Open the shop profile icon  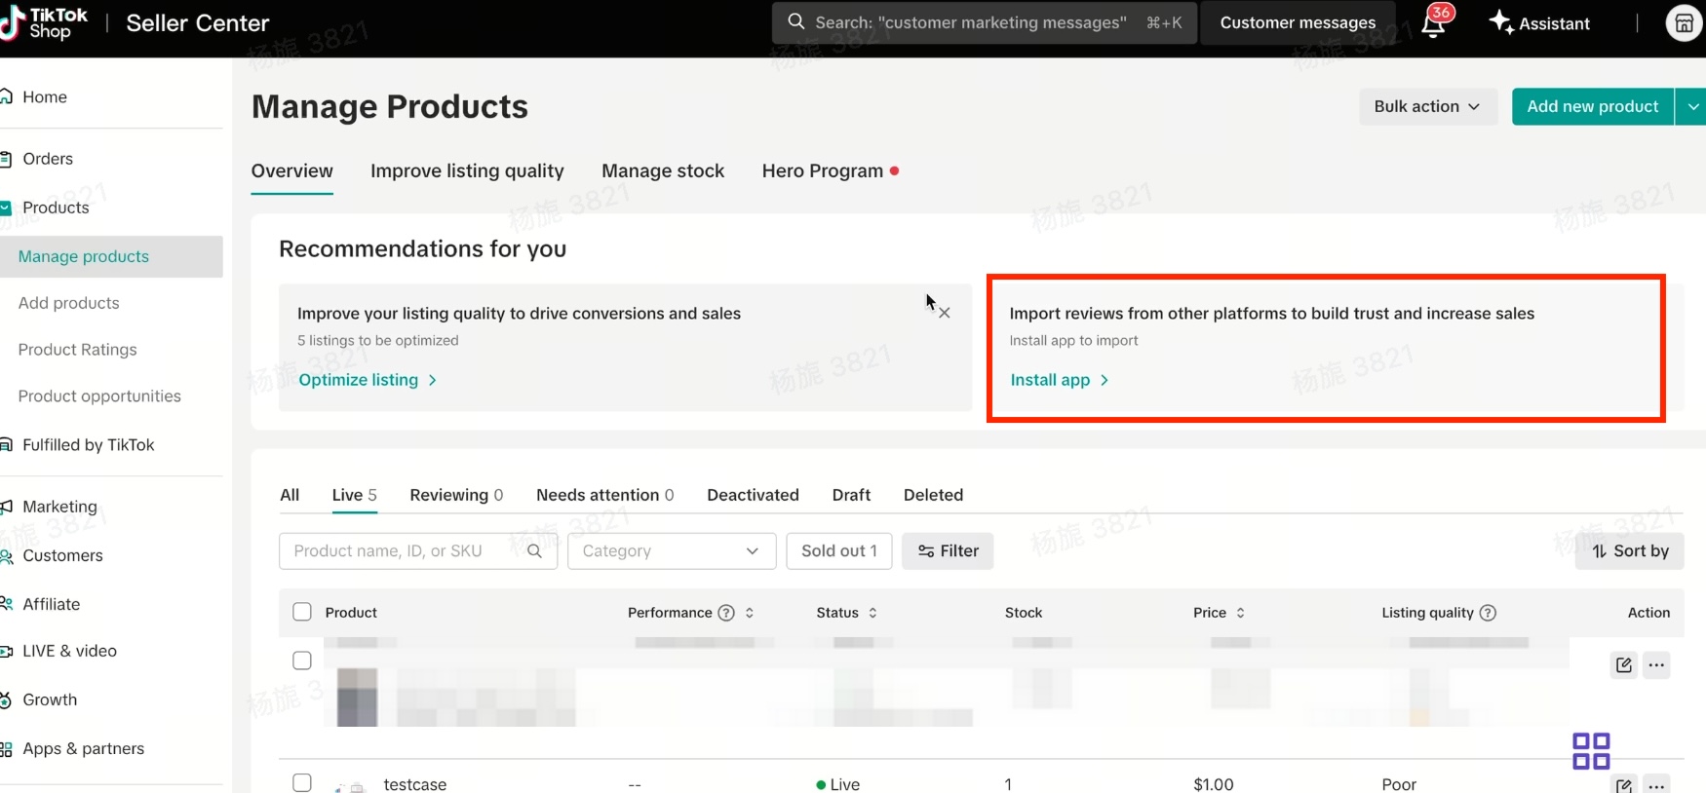pos(1684,23)
